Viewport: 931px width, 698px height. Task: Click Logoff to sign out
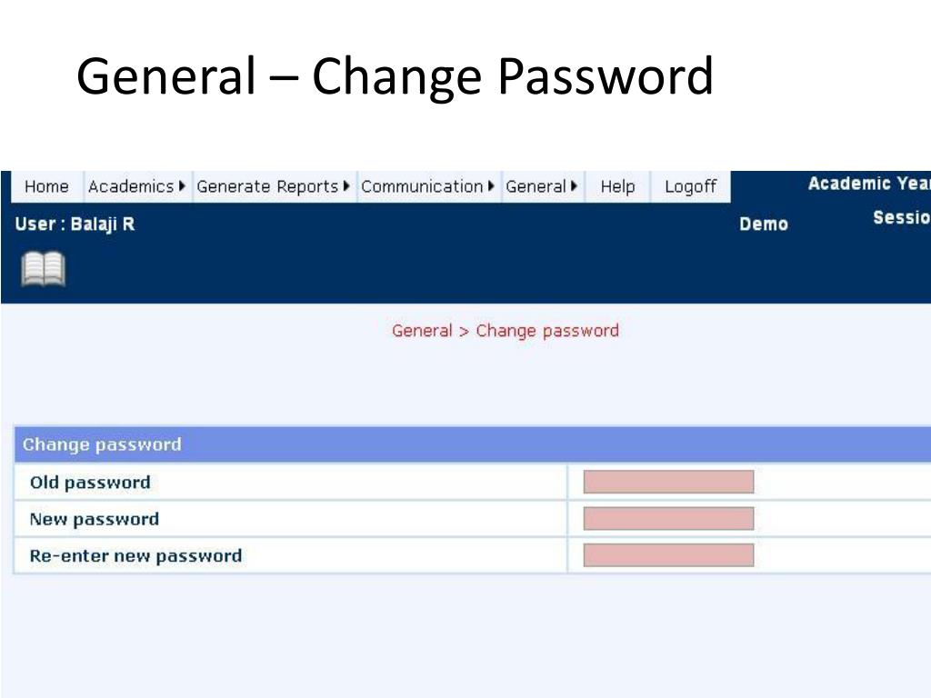click(x=691, y=187)
